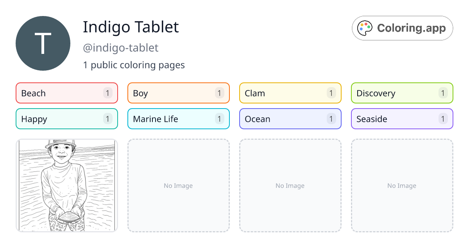
Task: Open the boy coloring page thumbnail
Action: click(x=66, y=185)
